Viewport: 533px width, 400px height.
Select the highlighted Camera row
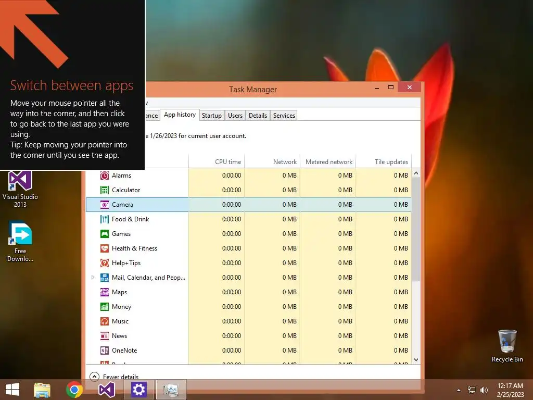click(248, 205)
